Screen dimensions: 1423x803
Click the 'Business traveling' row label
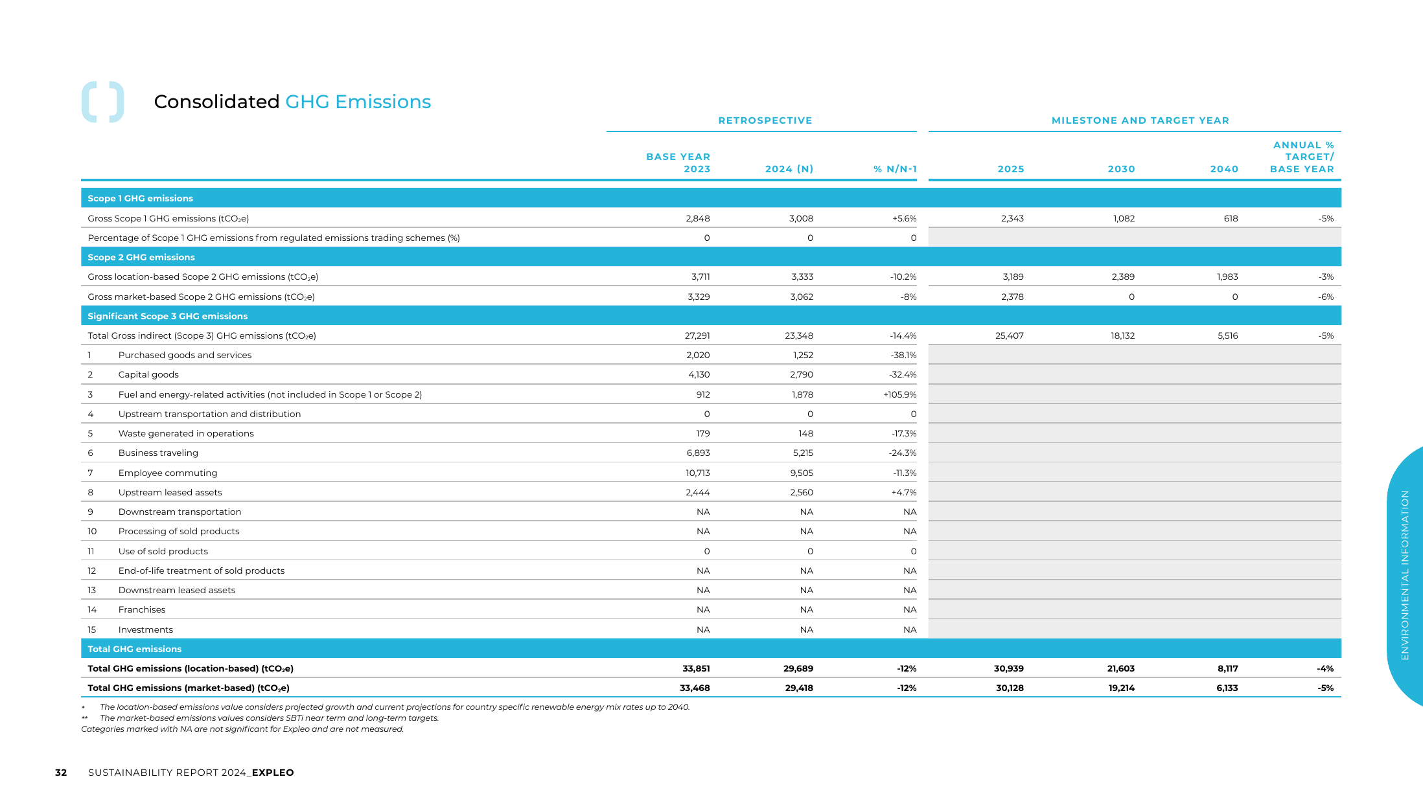coord(158,453)
